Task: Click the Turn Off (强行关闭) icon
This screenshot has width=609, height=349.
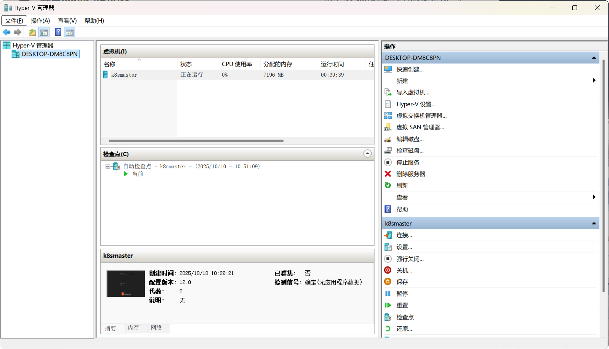Action: (x=388, y=259)
